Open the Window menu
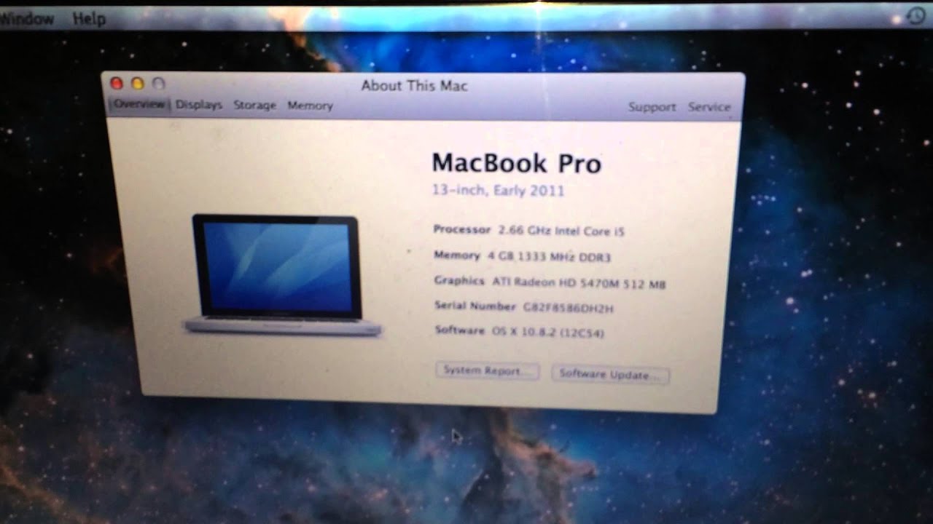Screen dimensions: 933x524 coord(27,19)
